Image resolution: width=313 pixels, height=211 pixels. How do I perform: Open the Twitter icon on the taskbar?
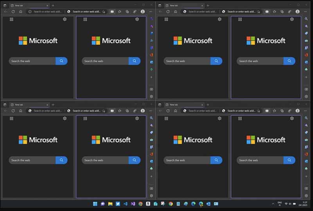(x=118, y=204)
